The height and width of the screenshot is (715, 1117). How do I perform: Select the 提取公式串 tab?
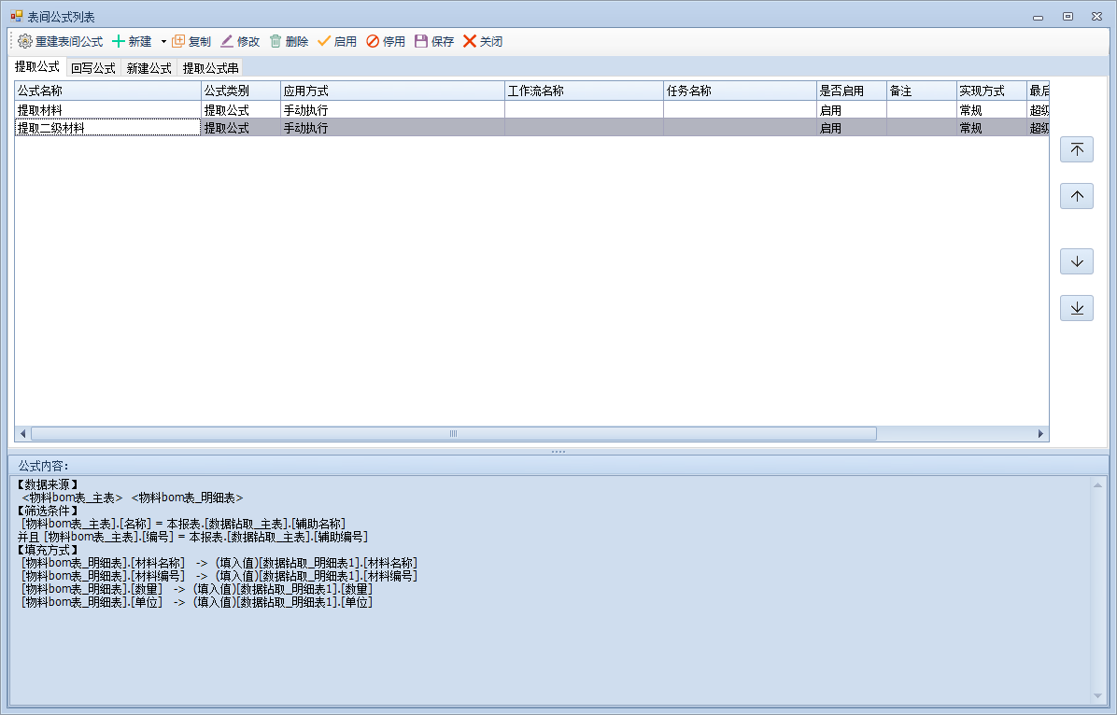click(210, 68)
